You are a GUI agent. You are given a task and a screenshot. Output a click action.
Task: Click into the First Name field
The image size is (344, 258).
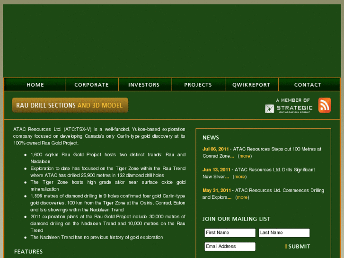tap(230, 233)
